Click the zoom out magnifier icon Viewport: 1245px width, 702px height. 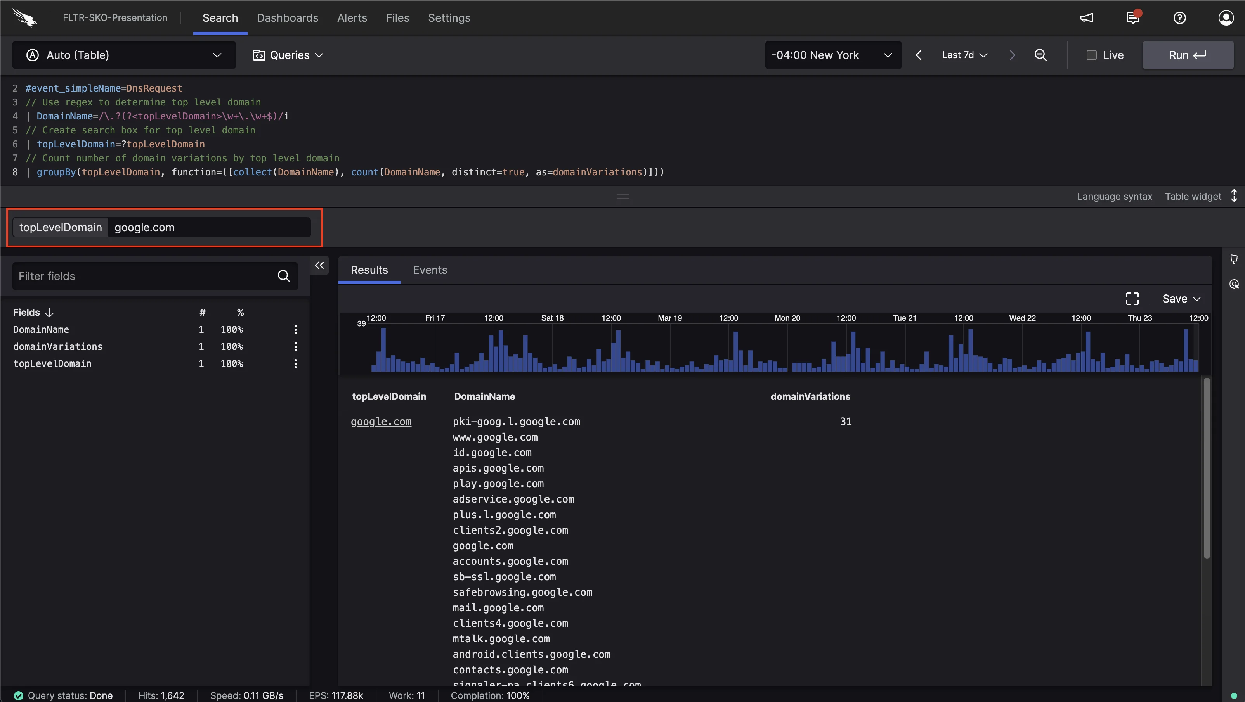[1040, 55]
